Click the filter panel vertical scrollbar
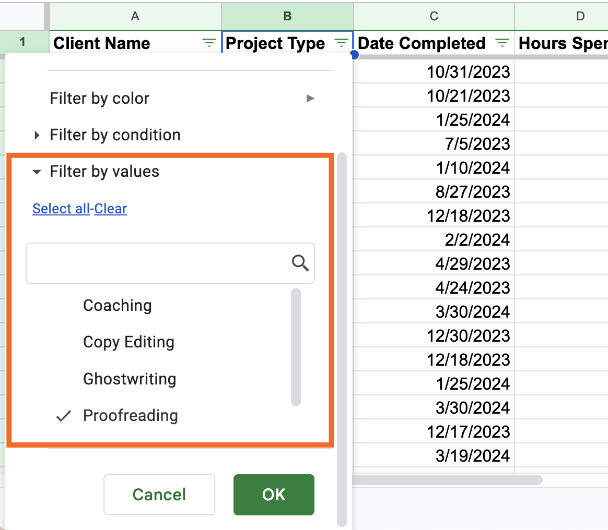 (342, 340)
